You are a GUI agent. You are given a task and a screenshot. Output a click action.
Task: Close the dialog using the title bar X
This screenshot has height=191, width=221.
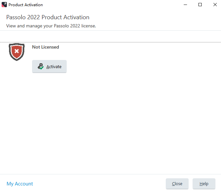tap(215, 5)
